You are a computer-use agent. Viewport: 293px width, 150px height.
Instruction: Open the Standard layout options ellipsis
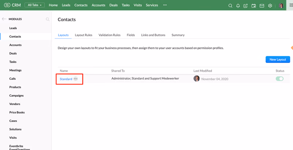(75, 79)
